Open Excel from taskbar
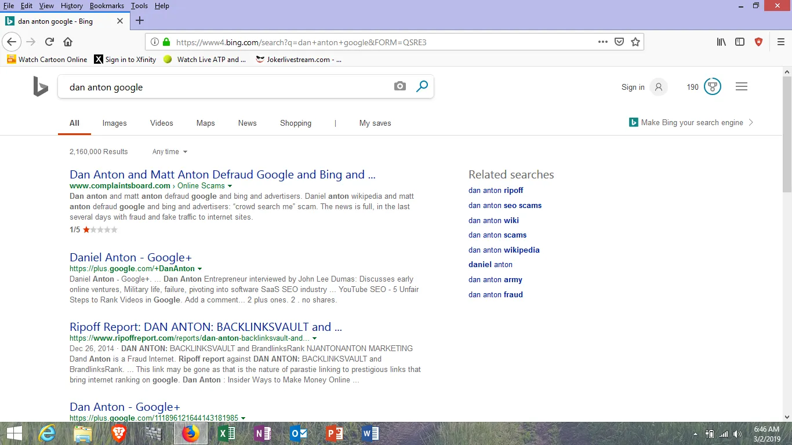 point(227,433)
